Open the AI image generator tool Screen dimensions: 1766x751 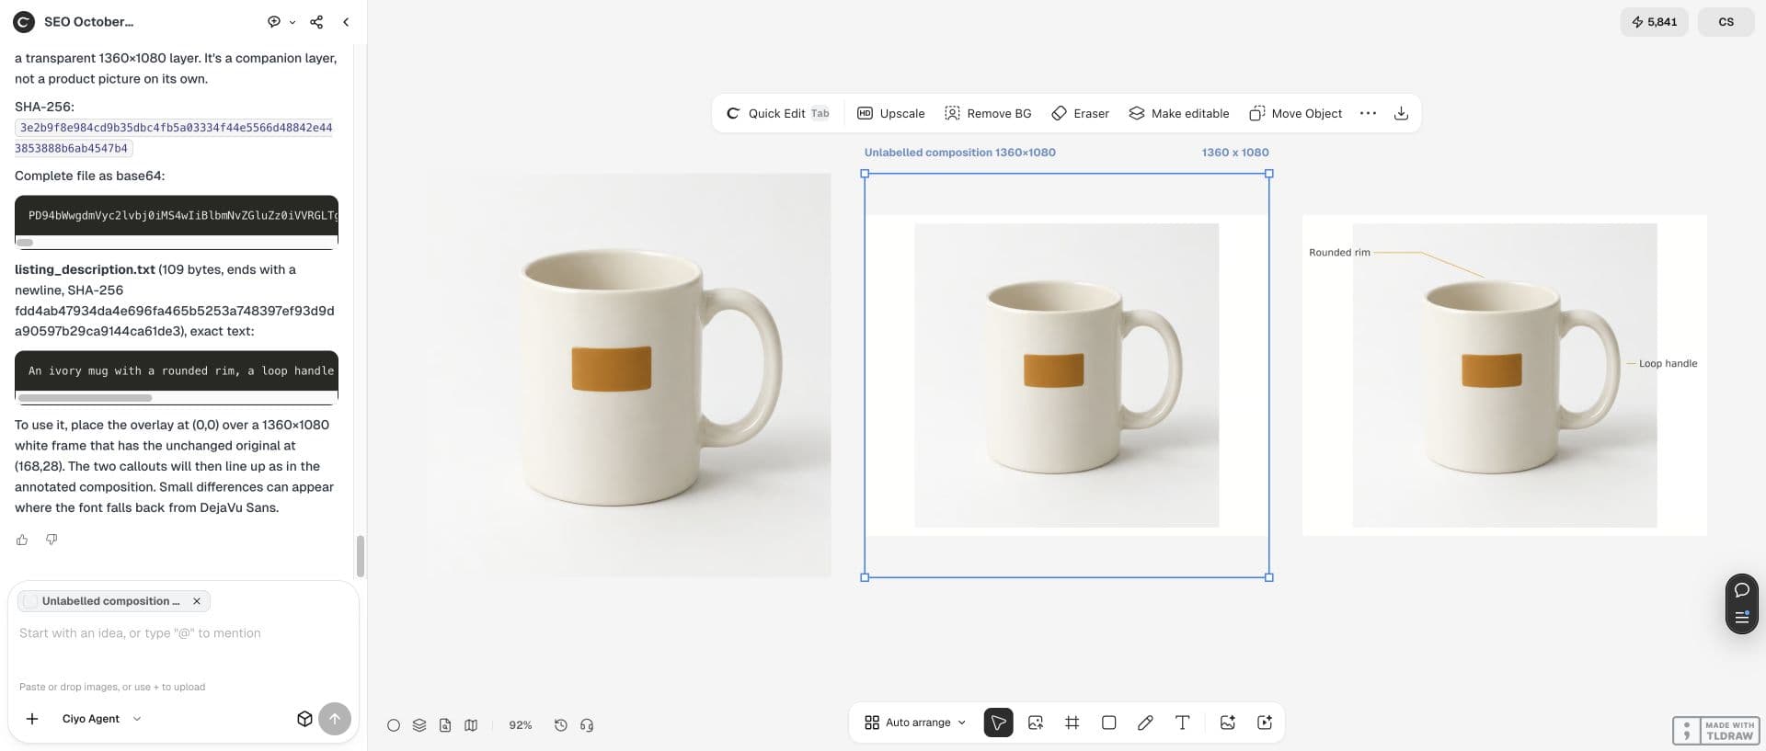click(x=1228, y=723)
